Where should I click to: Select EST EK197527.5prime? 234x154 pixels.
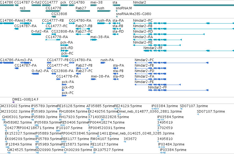(108, 150)
